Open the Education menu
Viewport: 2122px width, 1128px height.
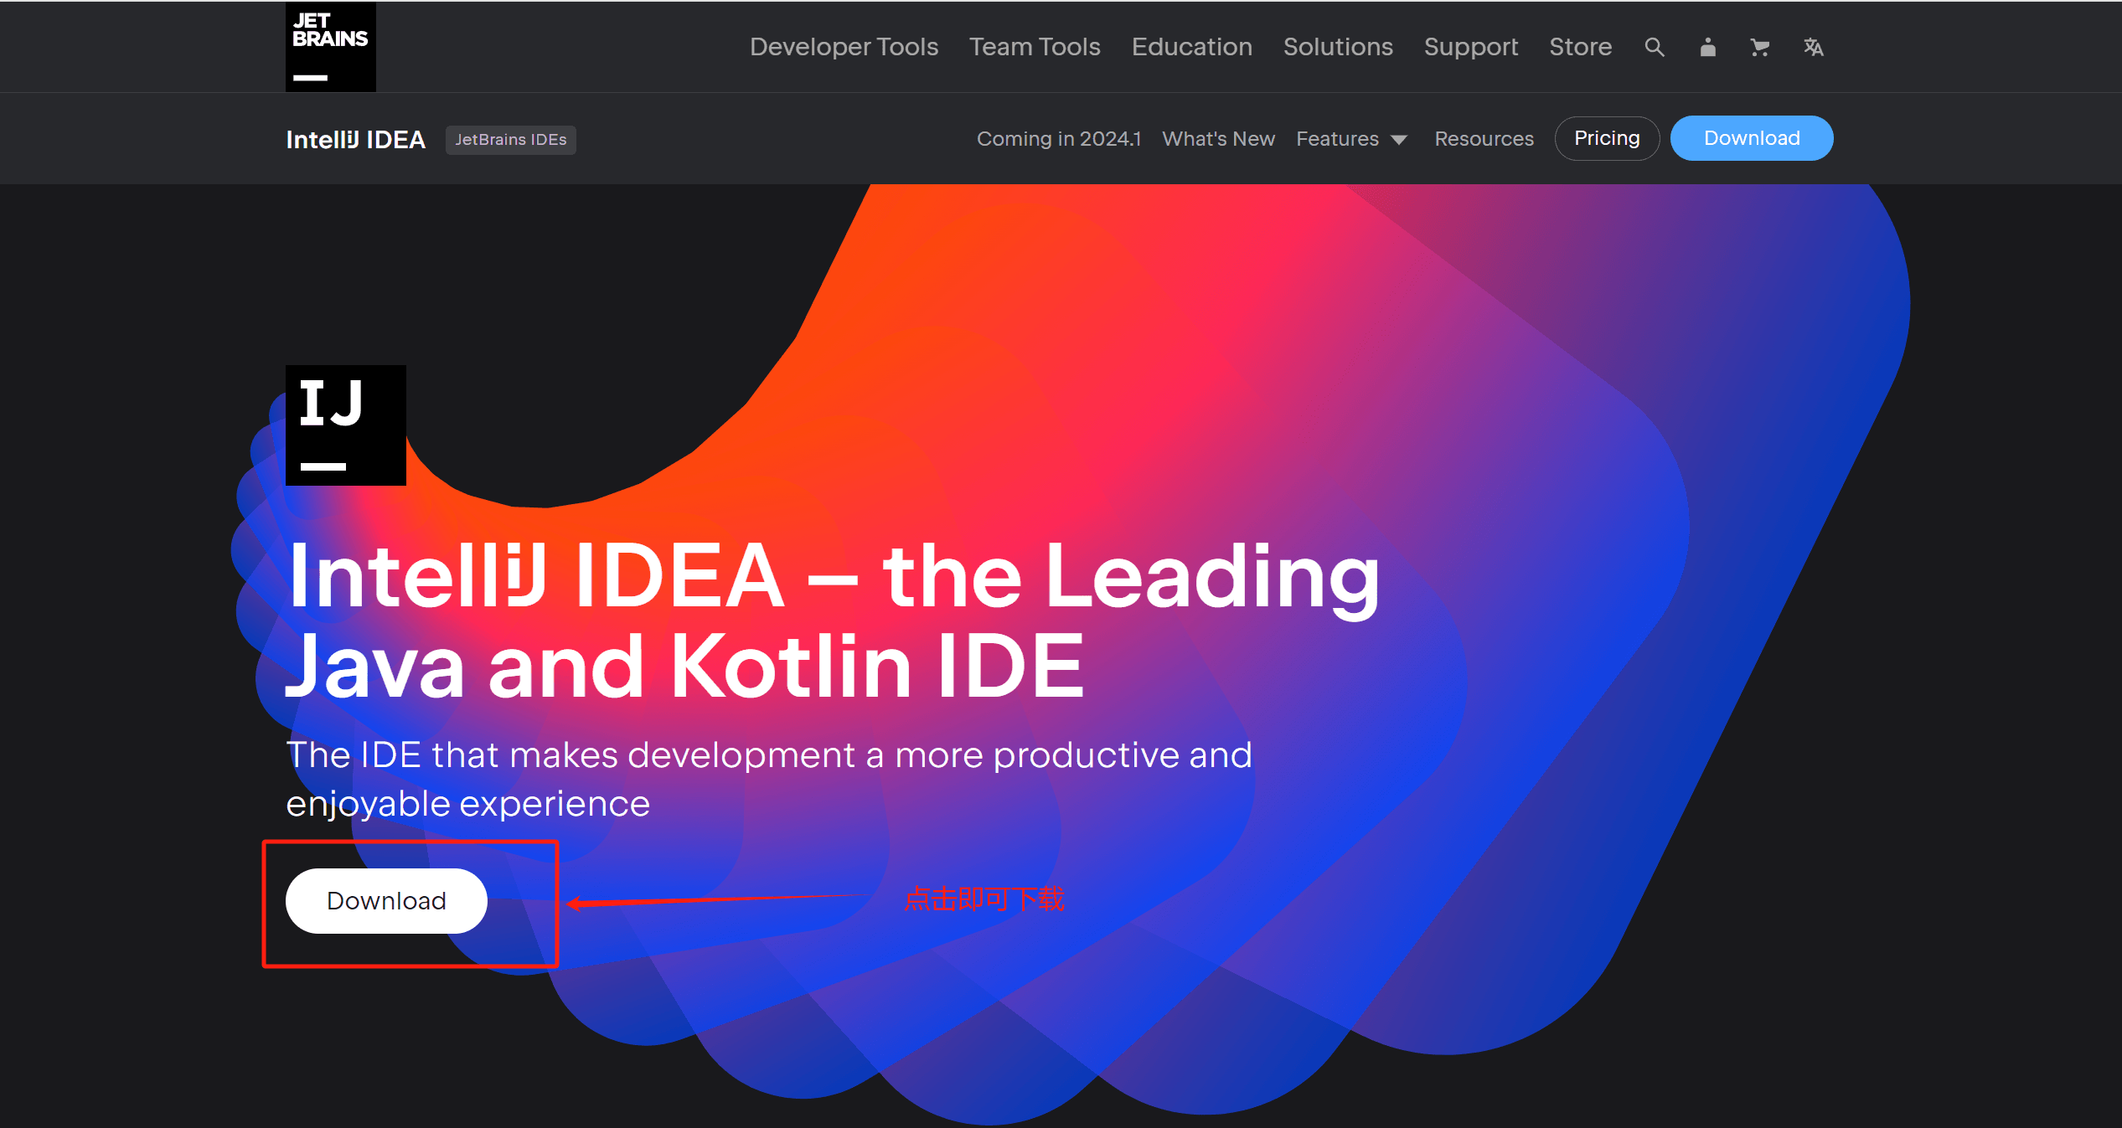click(1191, 47)
